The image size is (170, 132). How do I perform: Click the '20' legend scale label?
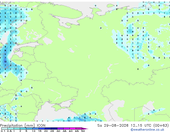pos(46,131)
